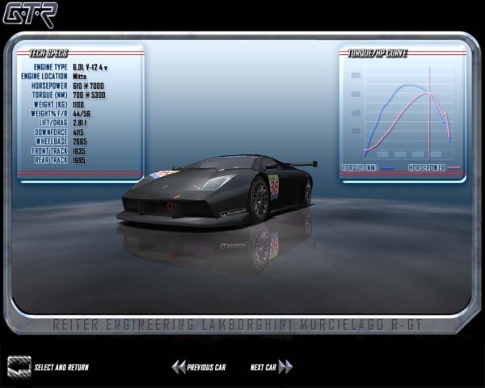Select the Torque/HP Curve panel header
485x388 pixels.
point(377,53)
